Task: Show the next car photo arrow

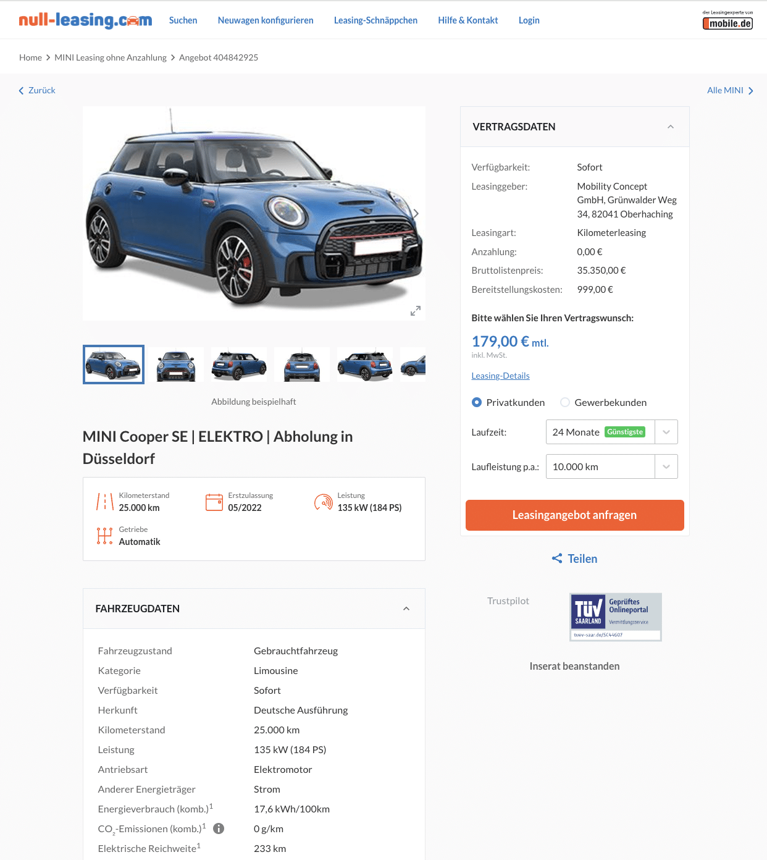Action: [x=416, y=213]
